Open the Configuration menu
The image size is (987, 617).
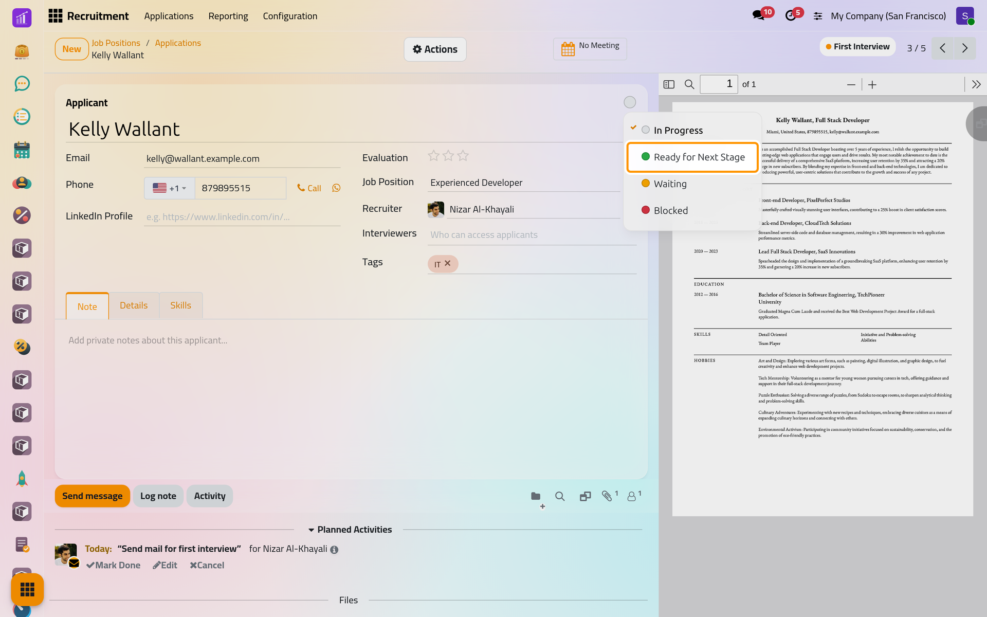(x=290, y=16)
